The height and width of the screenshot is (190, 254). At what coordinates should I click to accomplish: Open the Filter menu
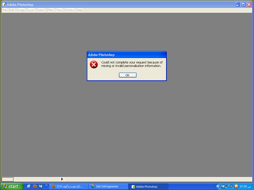[50, 10]
